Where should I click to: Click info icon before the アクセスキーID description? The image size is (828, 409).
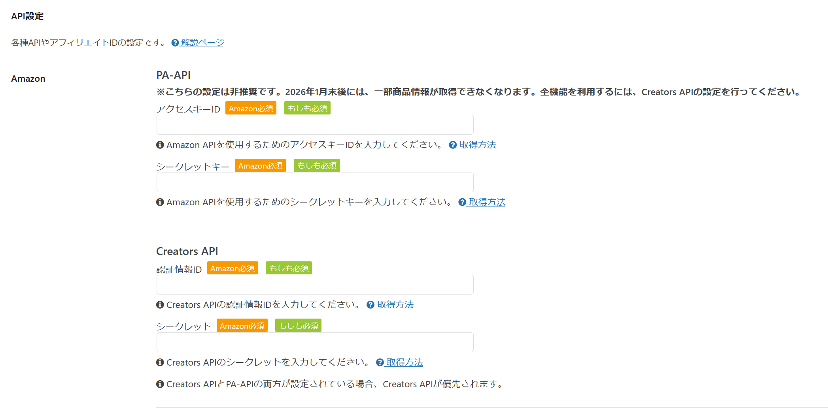[160, 145]
